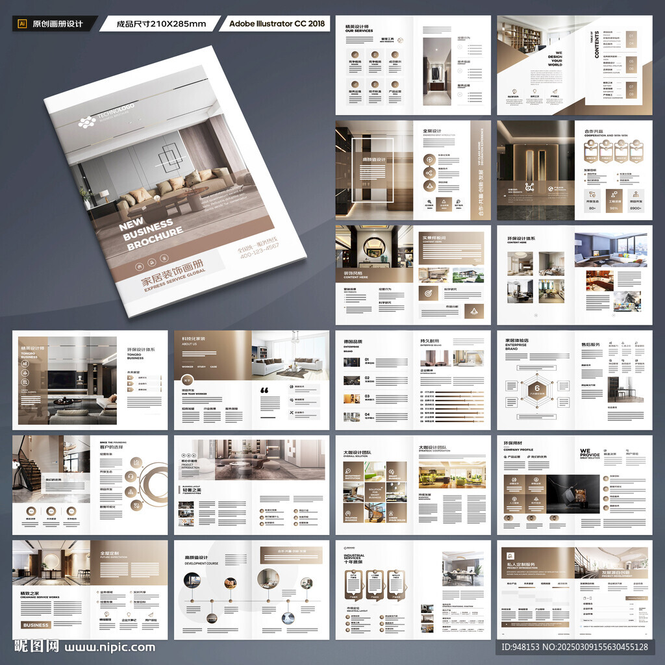
Task: Open the '环保用材 COMPANY PROFILE' spread
Action: [x=575, y=485]
